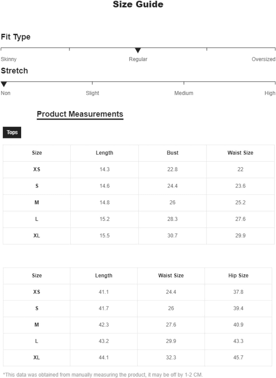Screen dimensions: 276x378
Task: Select the XS row in Tops table
Action: click(x=139, y=169)
